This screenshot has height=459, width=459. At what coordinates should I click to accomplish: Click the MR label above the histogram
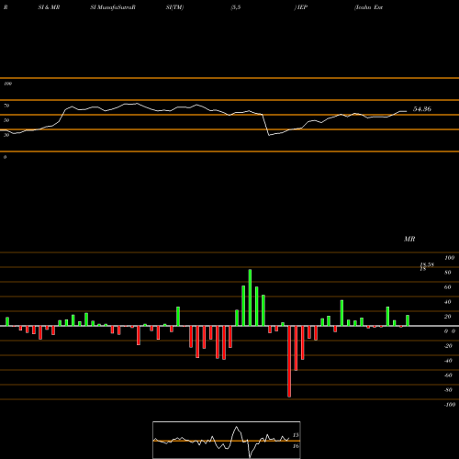[x=409, y=239]
